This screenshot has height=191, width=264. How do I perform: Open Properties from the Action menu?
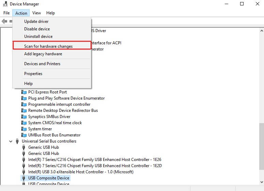pyautogui.click(x=33, y=74)
